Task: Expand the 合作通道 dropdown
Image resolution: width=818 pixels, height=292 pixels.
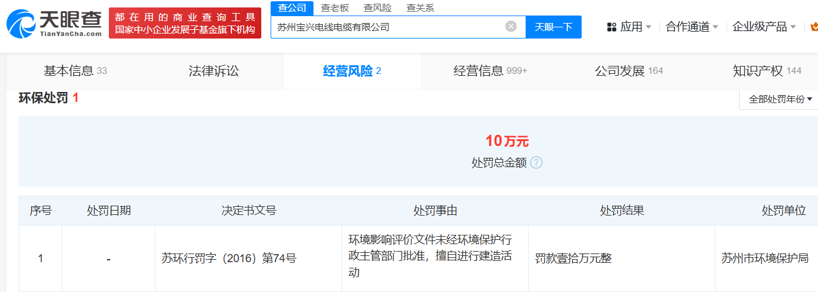Action: tap(692, 27)
